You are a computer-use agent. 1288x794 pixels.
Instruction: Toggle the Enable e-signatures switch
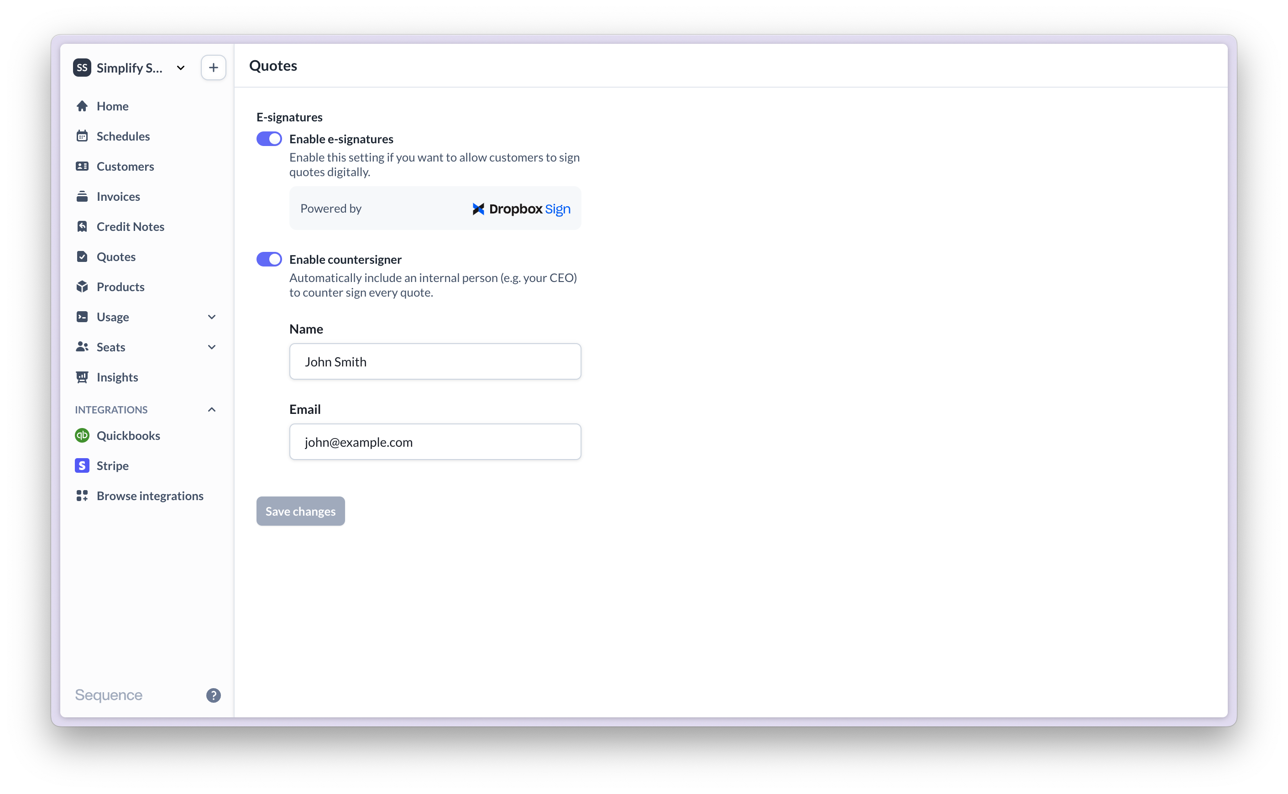pyautogui.click(x=269, y=139)
